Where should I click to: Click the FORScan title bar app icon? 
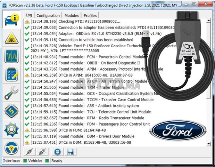(5, 5)
